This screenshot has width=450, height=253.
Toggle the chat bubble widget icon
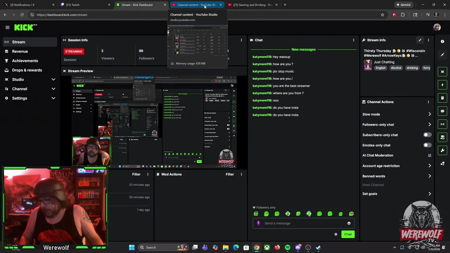pos(443,111)
